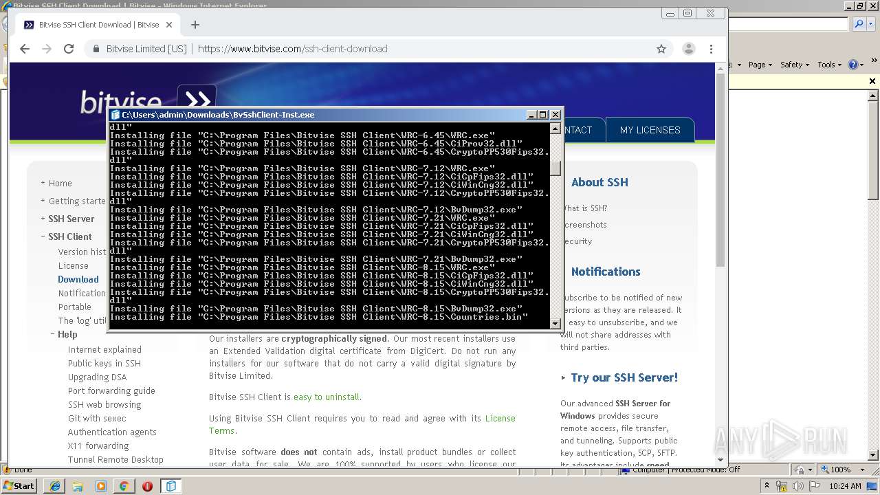880x495 pixels.
Task: Follow the easy to uninstall link
Action: [x=327, y=397]
